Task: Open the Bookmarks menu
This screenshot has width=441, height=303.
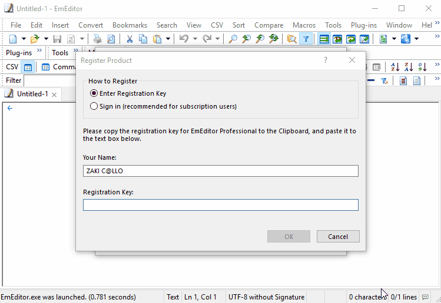Action: (x=130, y=25)
